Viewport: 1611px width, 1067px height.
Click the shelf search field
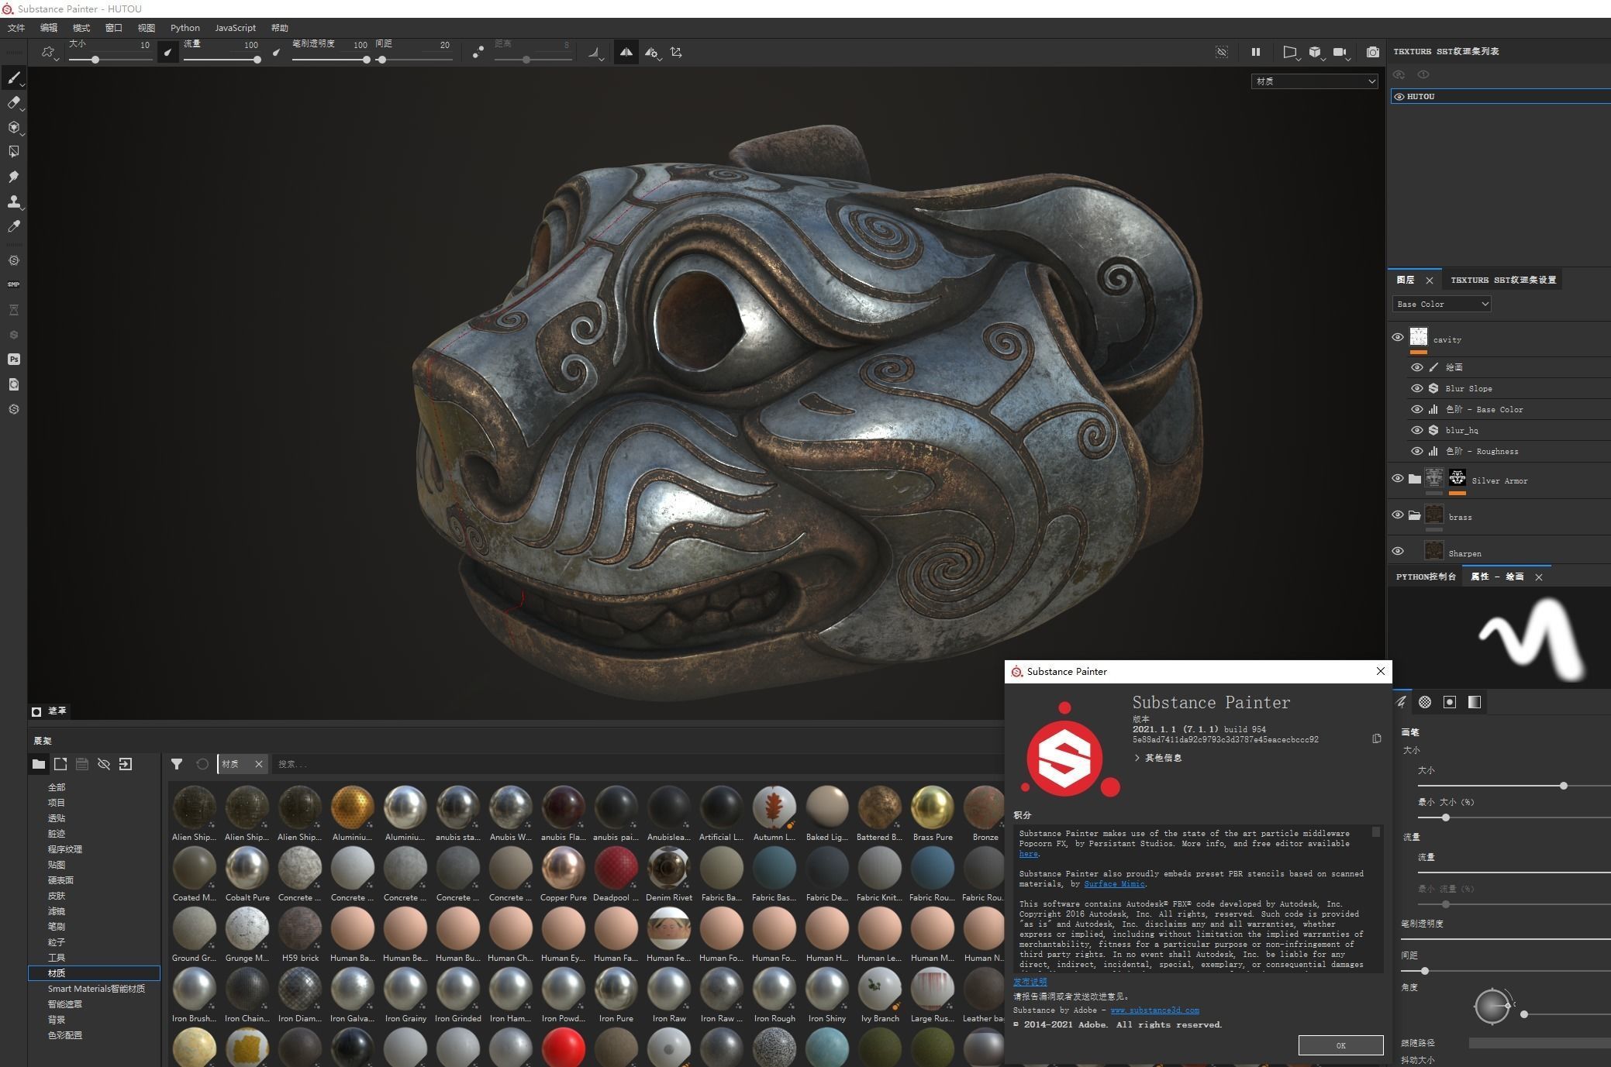tap(636, 764)
